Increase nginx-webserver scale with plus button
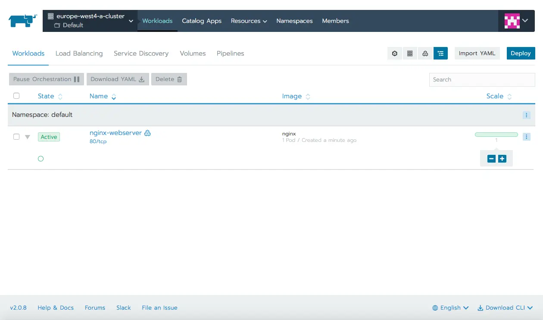 502,159
